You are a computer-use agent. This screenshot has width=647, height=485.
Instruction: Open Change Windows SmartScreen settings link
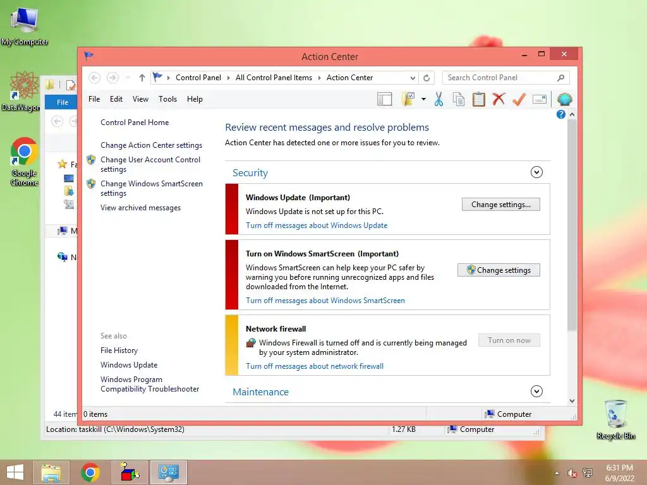(x=152, y=188)
